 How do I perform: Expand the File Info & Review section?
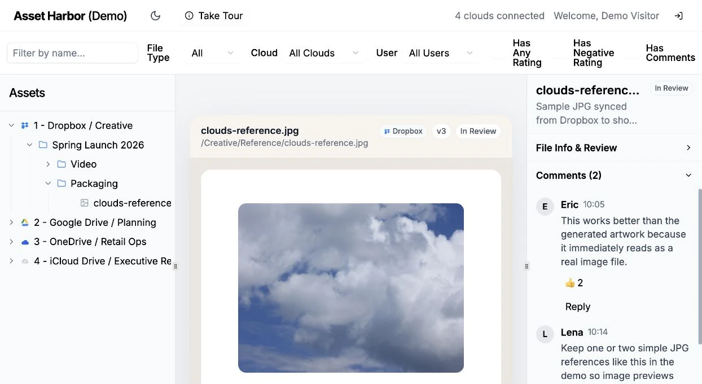614,148
